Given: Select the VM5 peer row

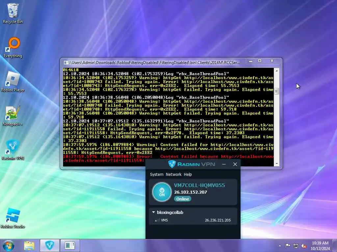Looking at the screenshot, I should (193, 220).
